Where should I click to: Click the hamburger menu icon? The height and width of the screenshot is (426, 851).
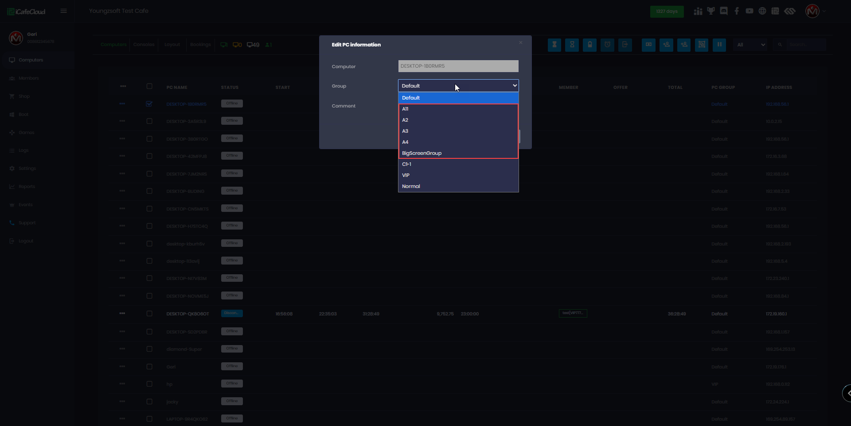64,11
